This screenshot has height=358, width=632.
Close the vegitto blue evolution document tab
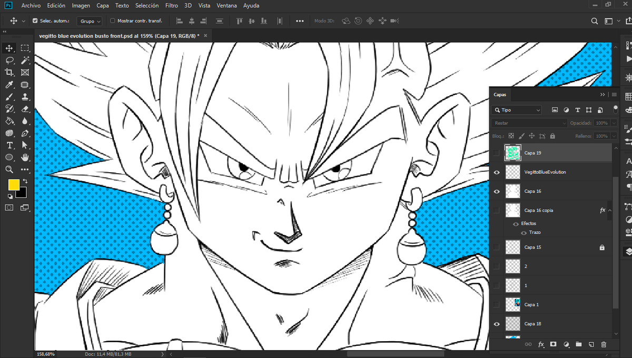pyautogui.click(x=205, y=36)
